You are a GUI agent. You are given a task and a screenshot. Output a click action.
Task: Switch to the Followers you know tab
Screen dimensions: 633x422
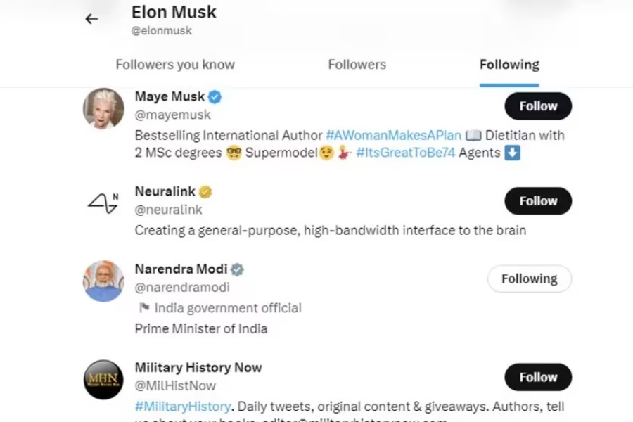coord(174,64)
